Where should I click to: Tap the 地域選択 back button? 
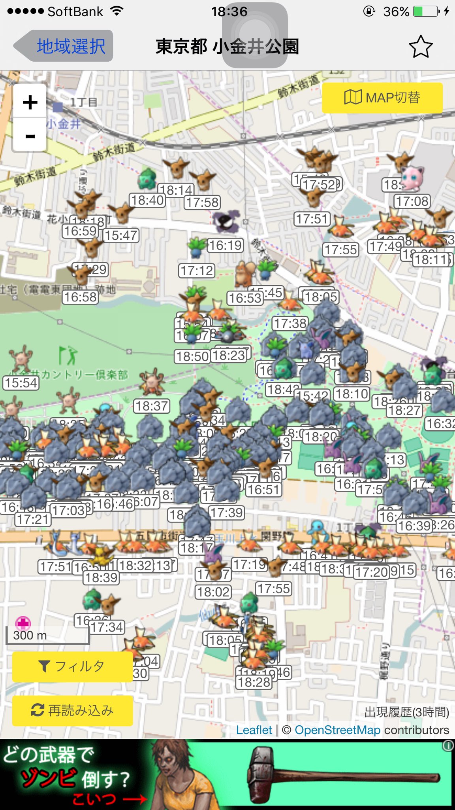tap(64, 46)
